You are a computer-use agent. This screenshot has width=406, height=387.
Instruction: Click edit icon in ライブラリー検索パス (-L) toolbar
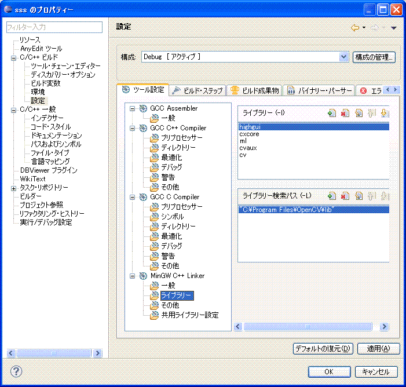tap(359, 196)
